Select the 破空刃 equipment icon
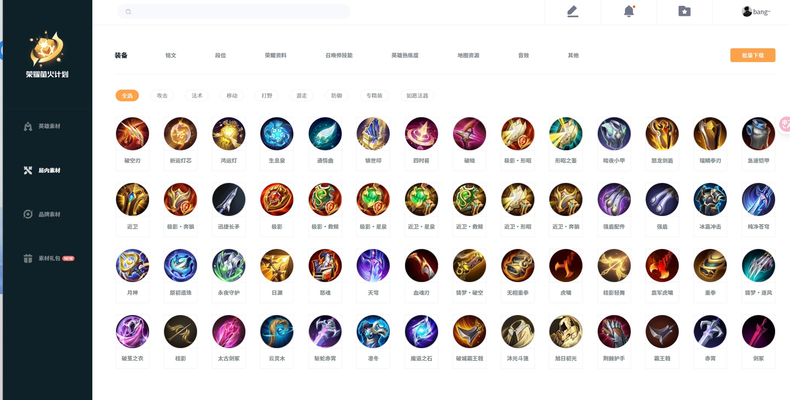Image resolution: width=790 pixels, height=400 pixels. [132, 134]
